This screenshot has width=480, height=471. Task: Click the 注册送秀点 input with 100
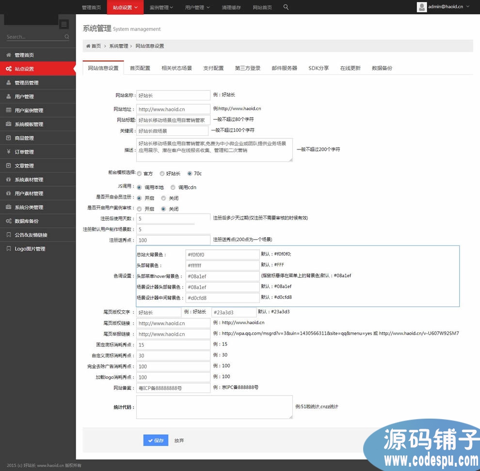coord(173,240)
